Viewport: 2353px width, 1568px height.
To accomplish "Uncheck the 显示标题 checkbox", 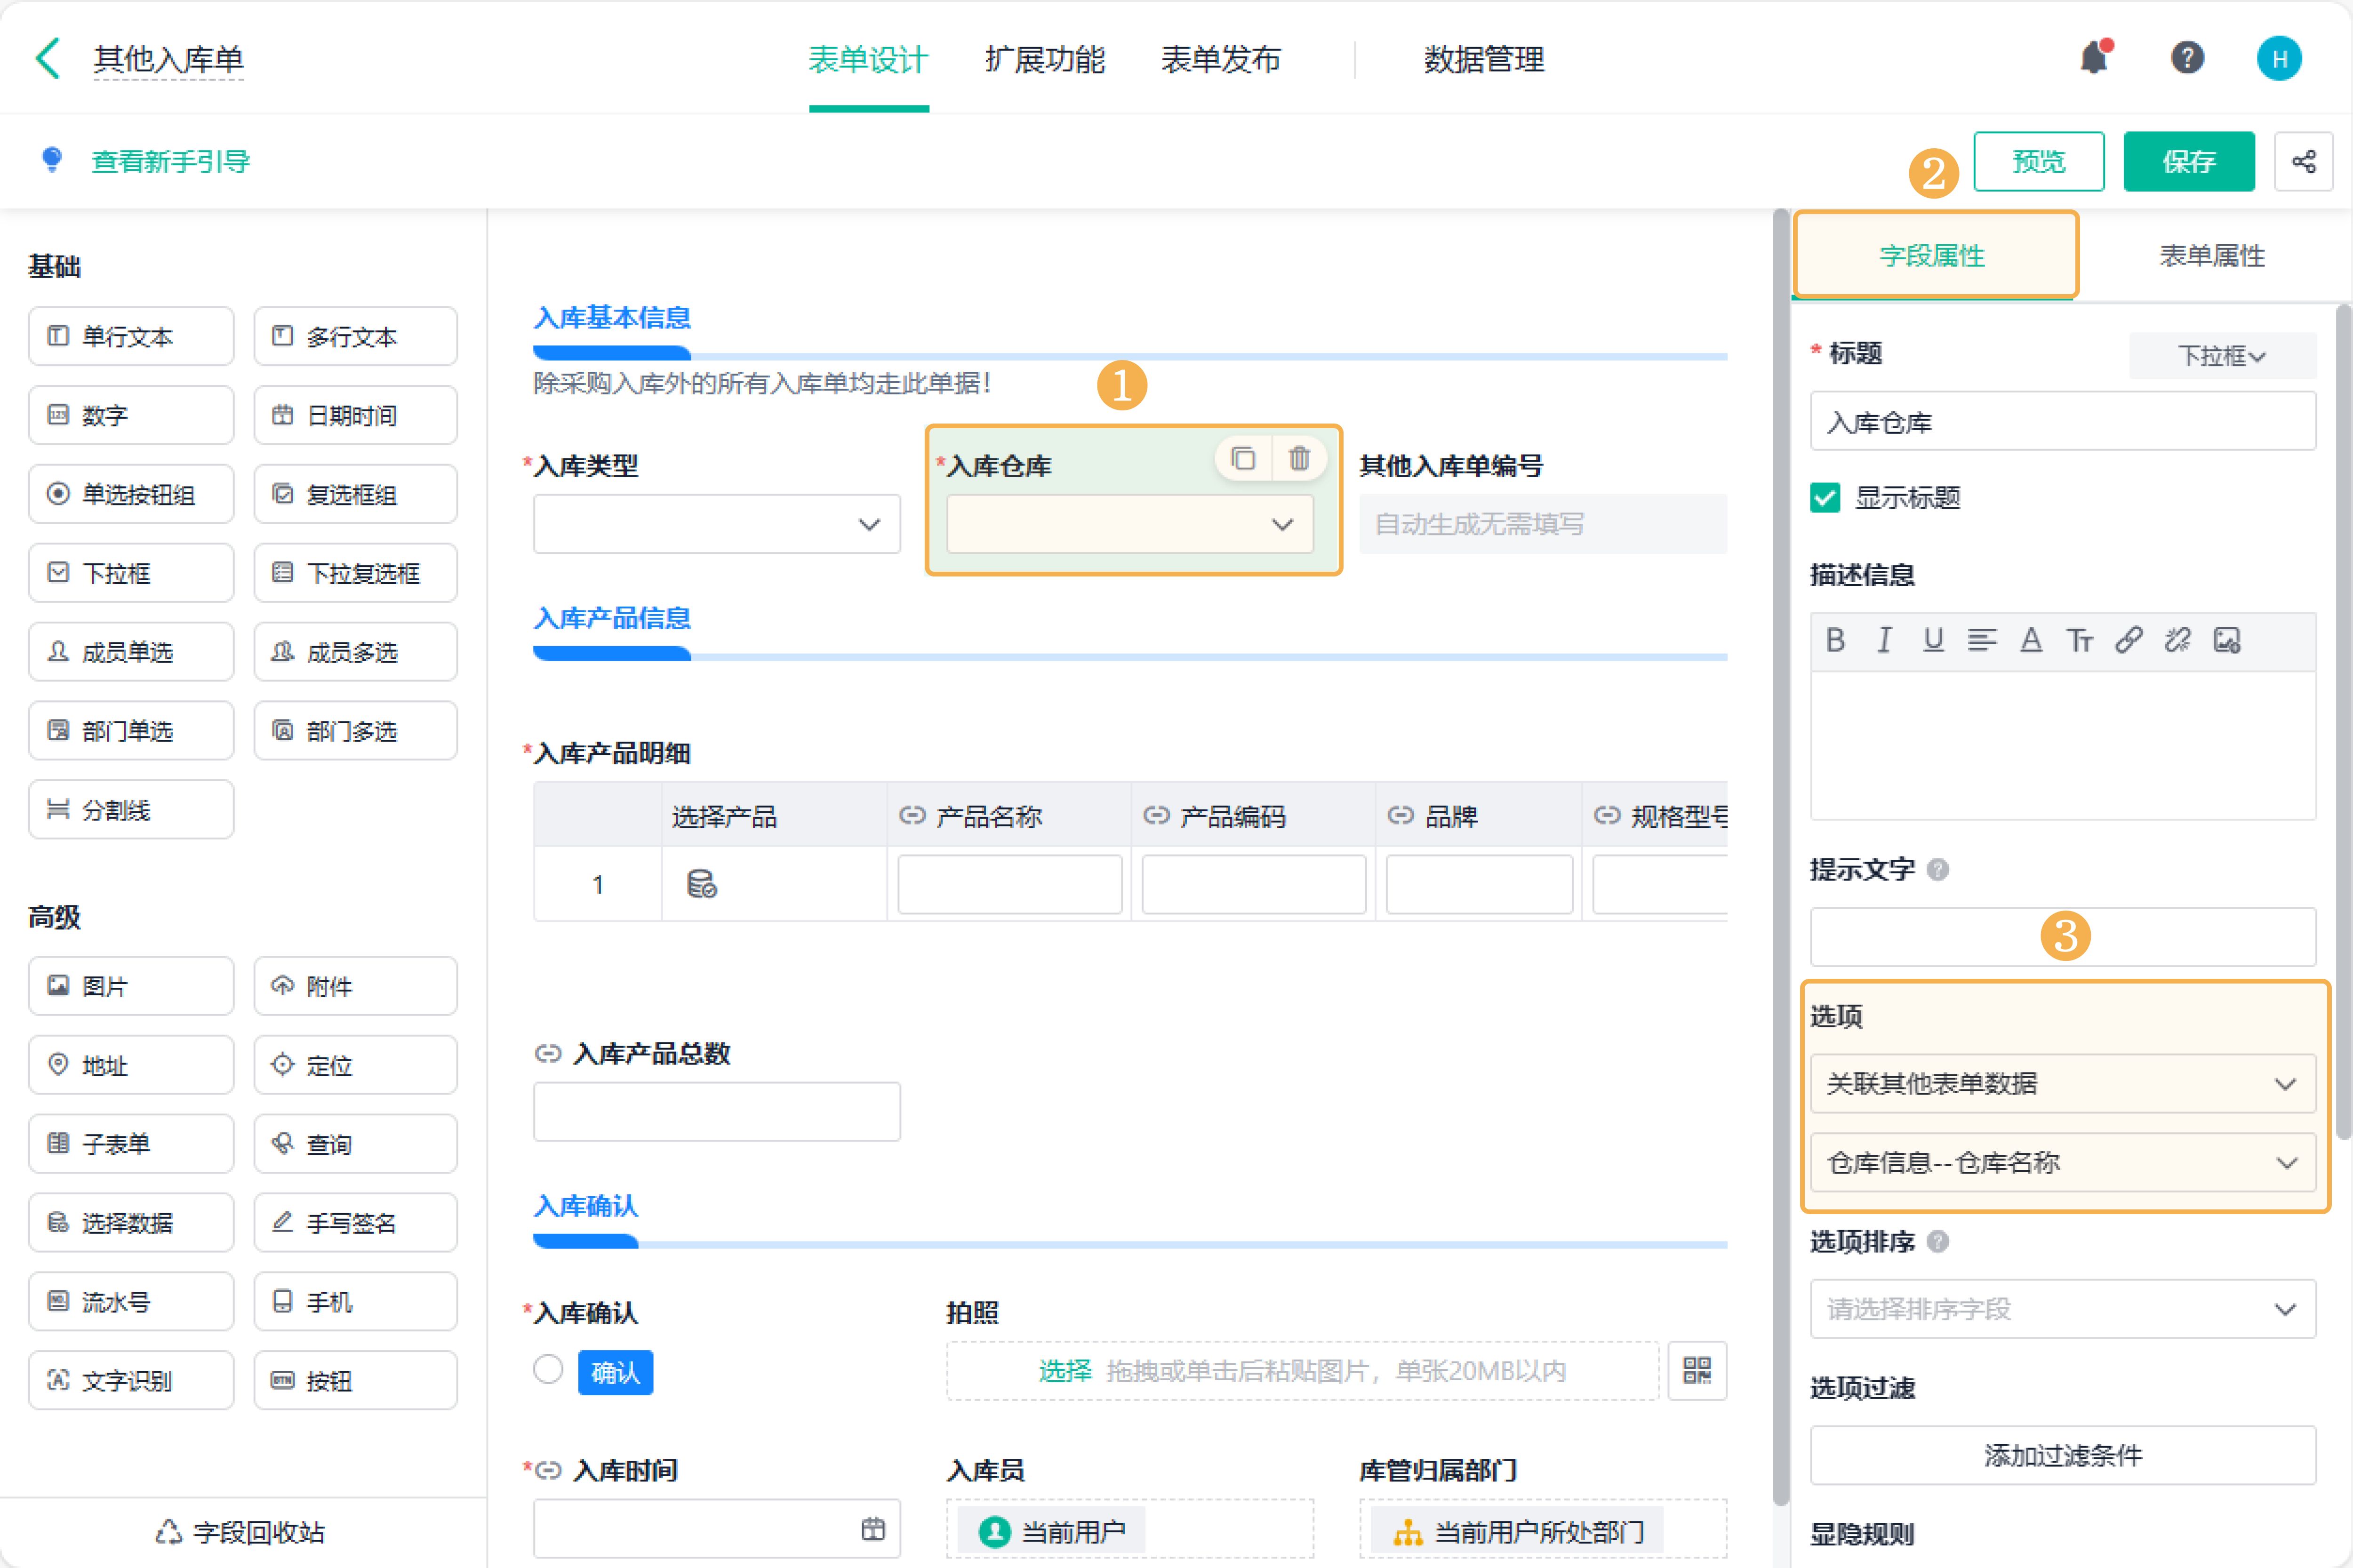I will point(1825,497).
